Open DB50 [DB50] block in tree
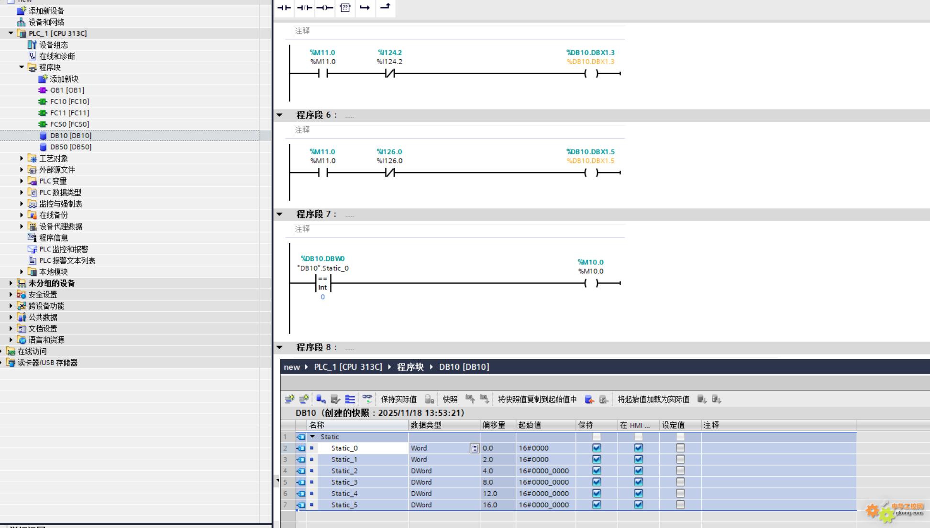The width and height of the screenshot is (930, 528). tap(70, 147)
